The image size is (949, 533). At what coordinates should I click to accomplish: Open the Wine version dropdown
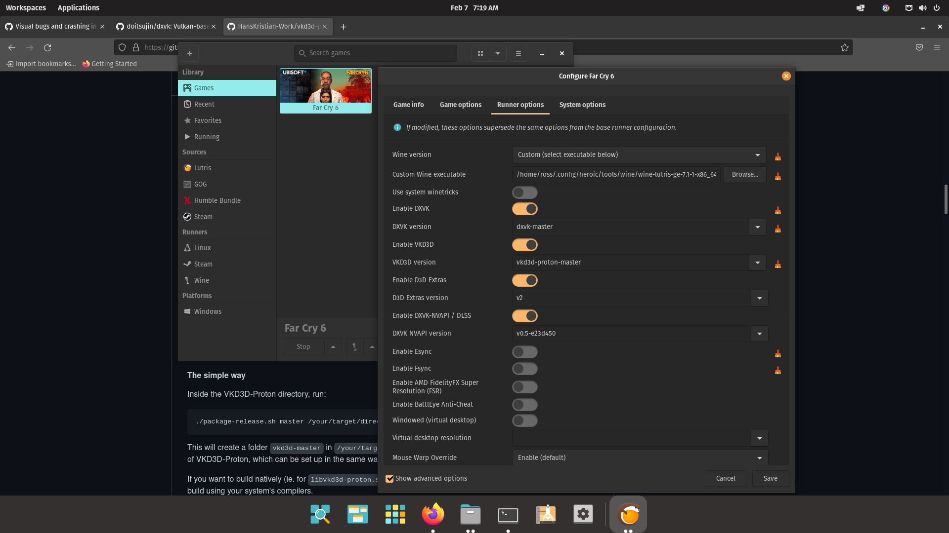pos(639,155)
